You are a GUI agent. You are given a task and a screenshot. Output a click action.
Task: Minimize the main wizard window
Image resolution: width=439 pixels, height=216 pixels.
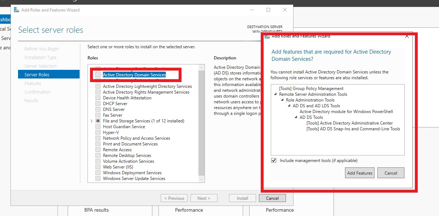pos(252,10)
